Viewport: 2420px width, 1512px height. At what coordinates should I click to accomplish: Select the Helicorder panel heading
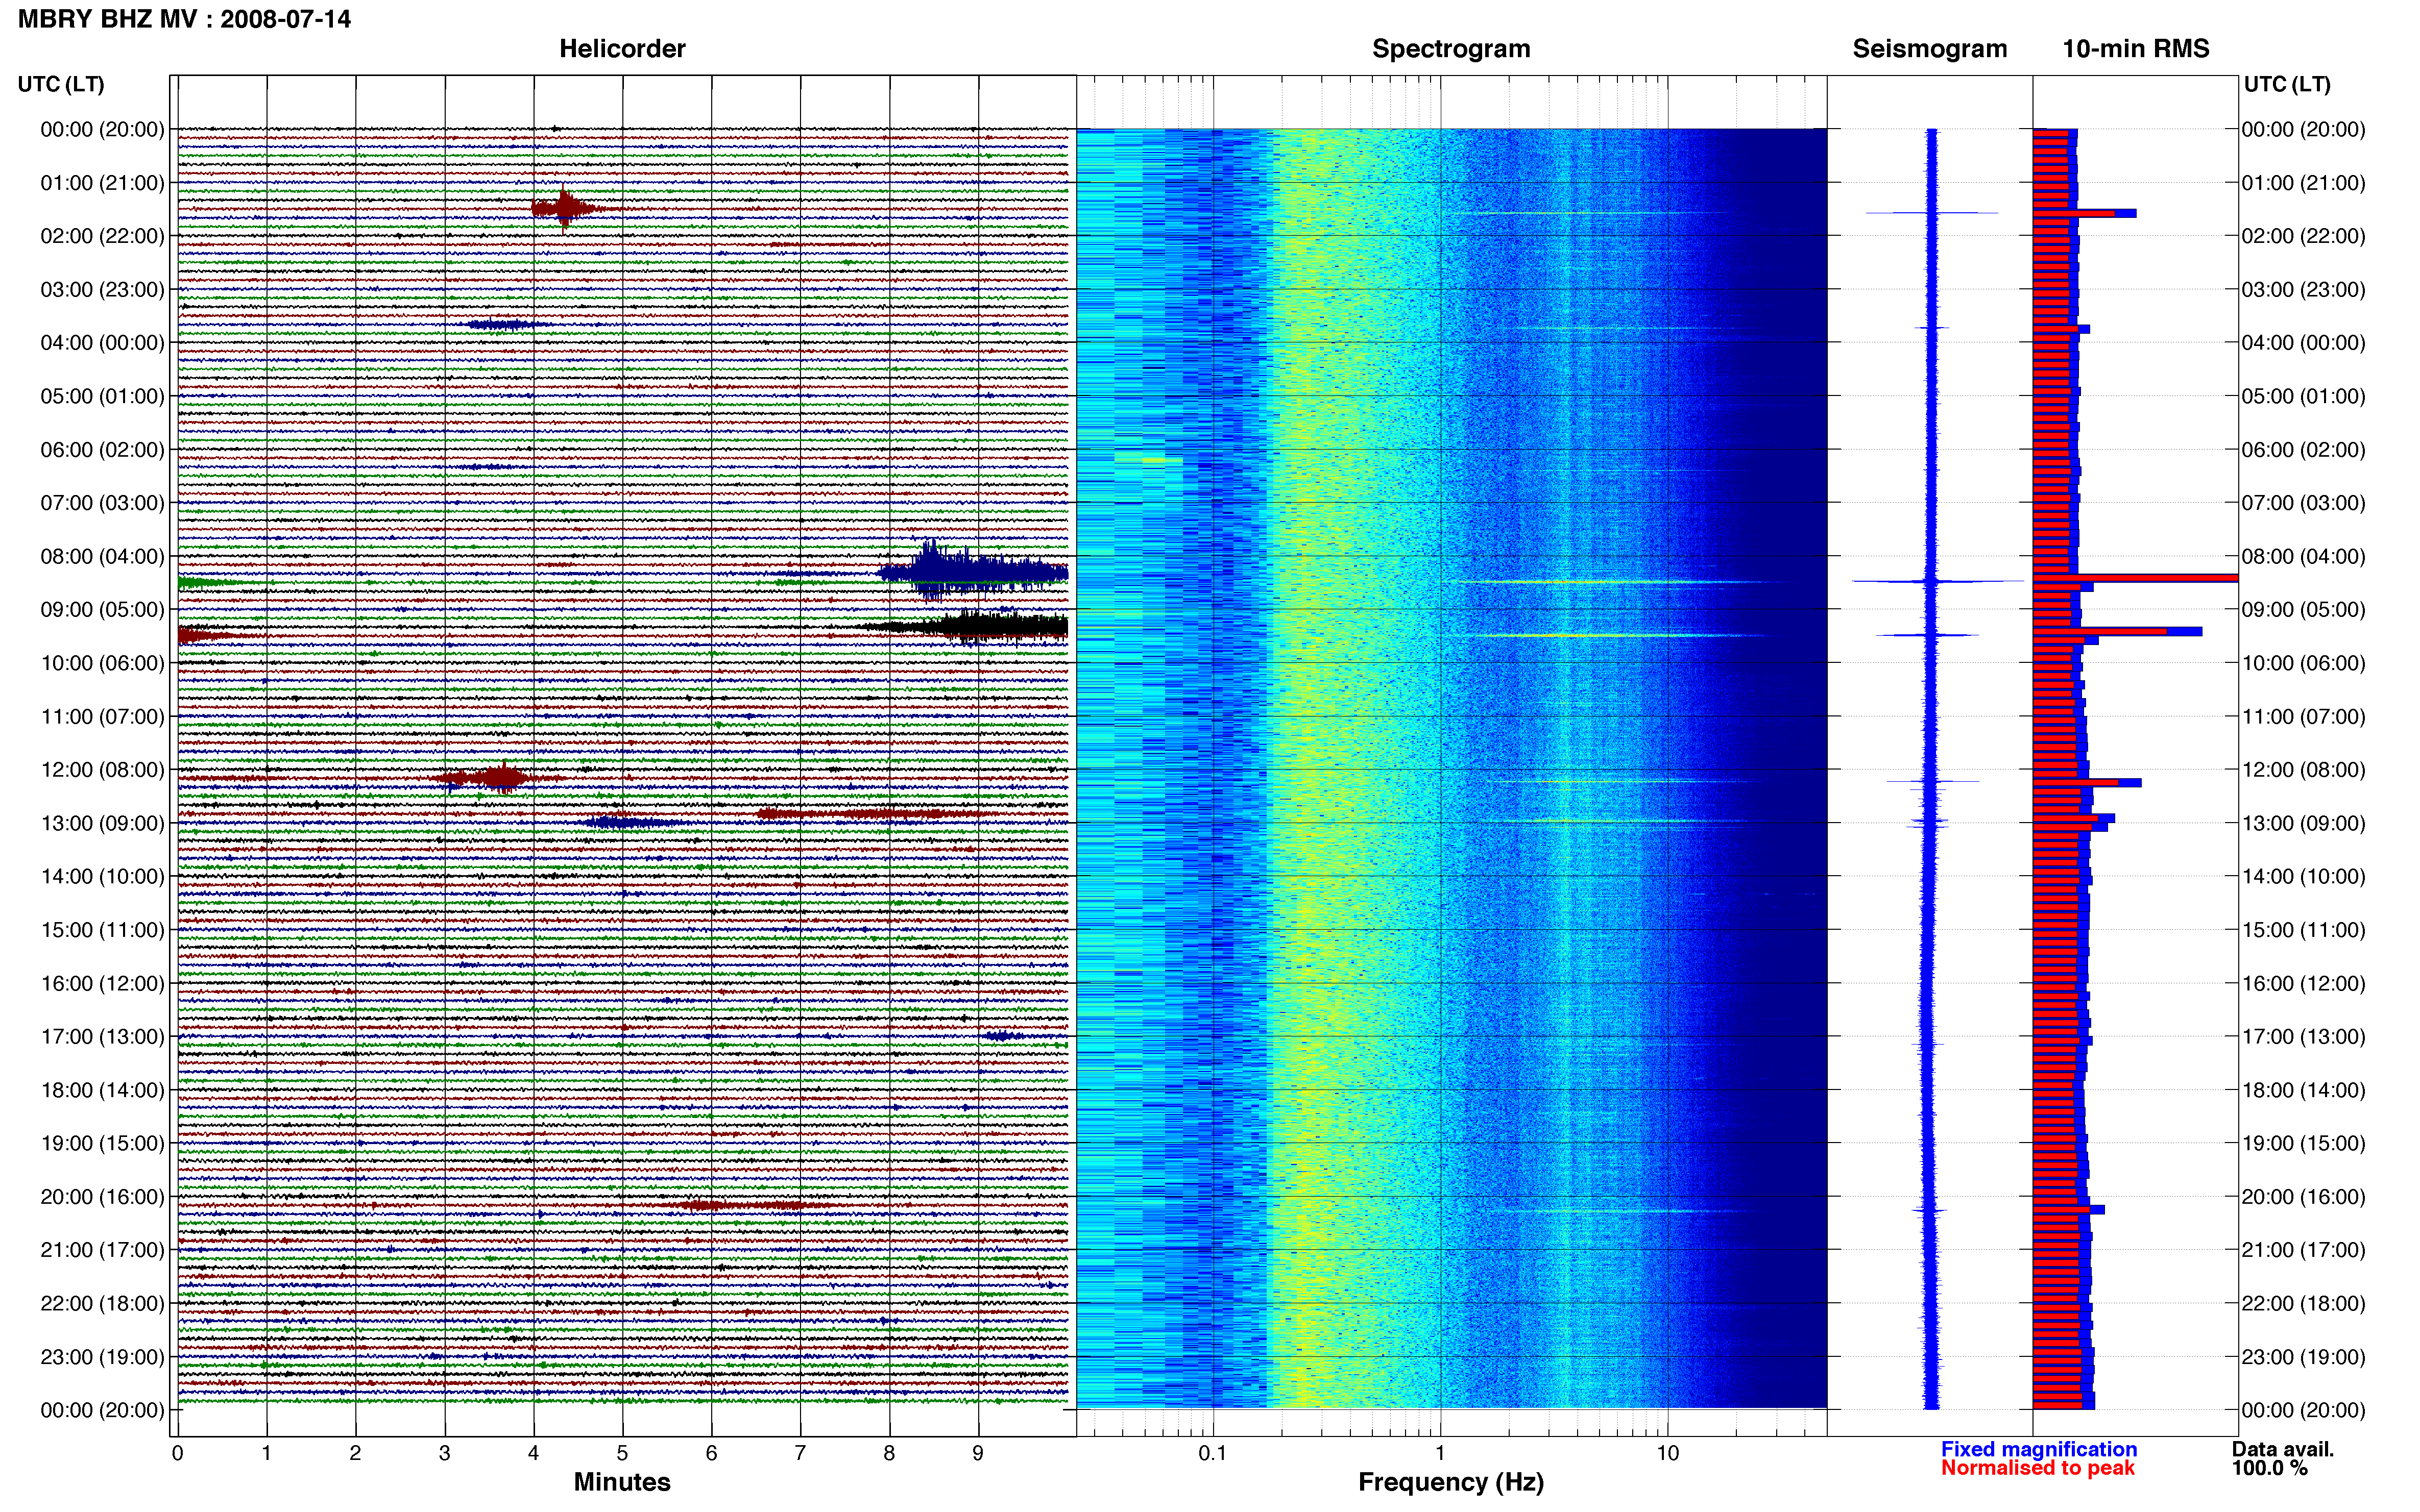point(622,49)
